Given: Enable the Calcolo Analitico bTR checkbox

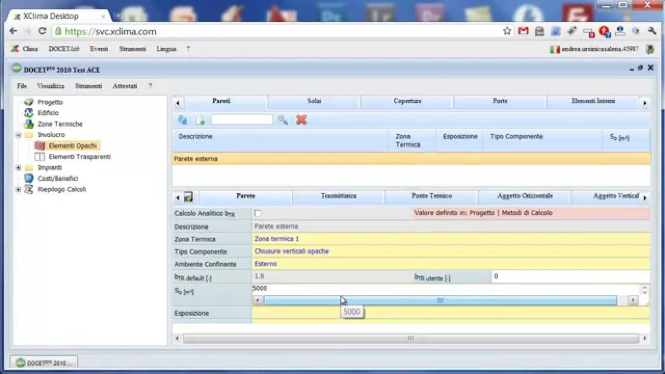Looking at the screenshot, I should [258, 213].
